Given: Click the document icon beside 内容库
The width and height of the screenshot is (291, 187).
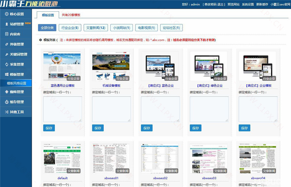Looking at the screenshot, I should pos(6,34).
